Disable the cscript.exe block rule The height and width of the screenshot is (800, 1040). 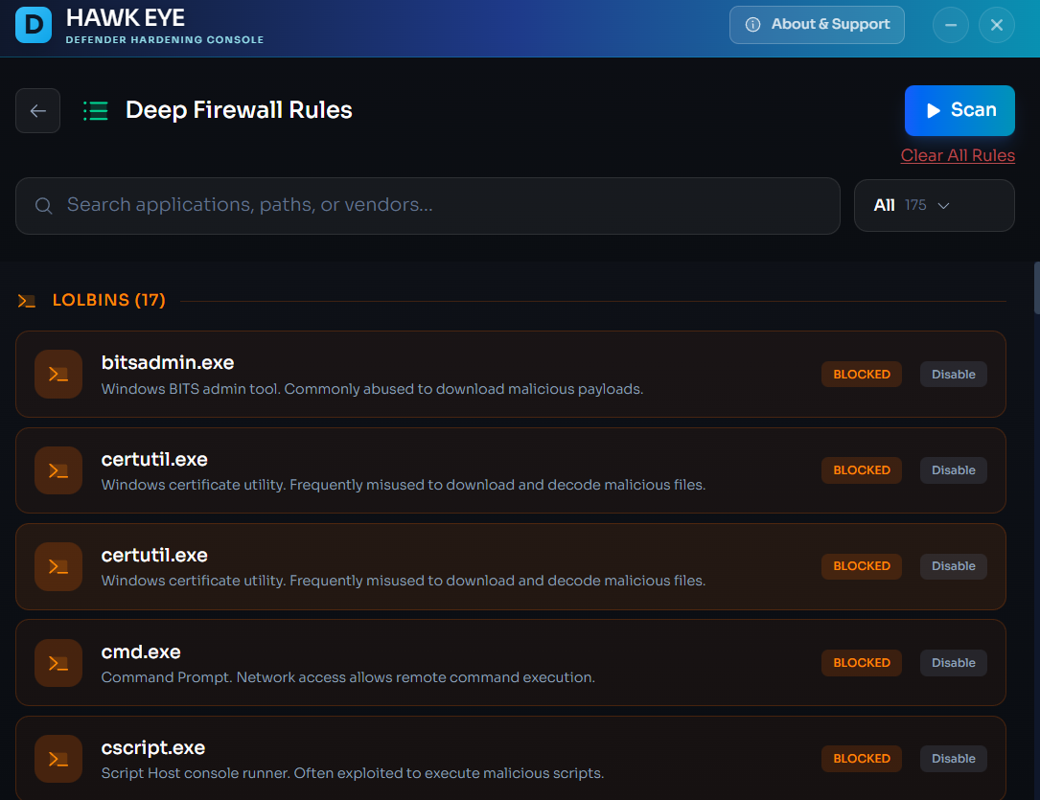(x=953, y=759)
